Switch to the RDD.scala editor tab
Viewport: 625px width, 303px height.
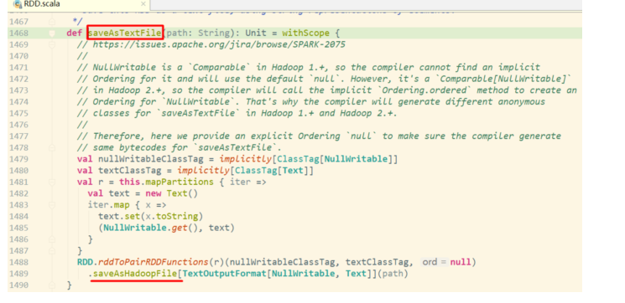coord(78,5)
